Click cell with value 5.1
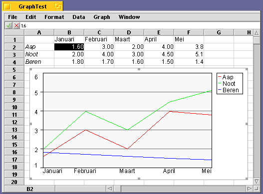 click(x=189, y=54)
